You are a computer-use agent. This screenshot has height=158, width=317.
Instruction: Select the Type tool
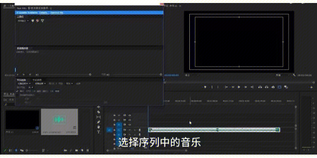tap(99, 132)
